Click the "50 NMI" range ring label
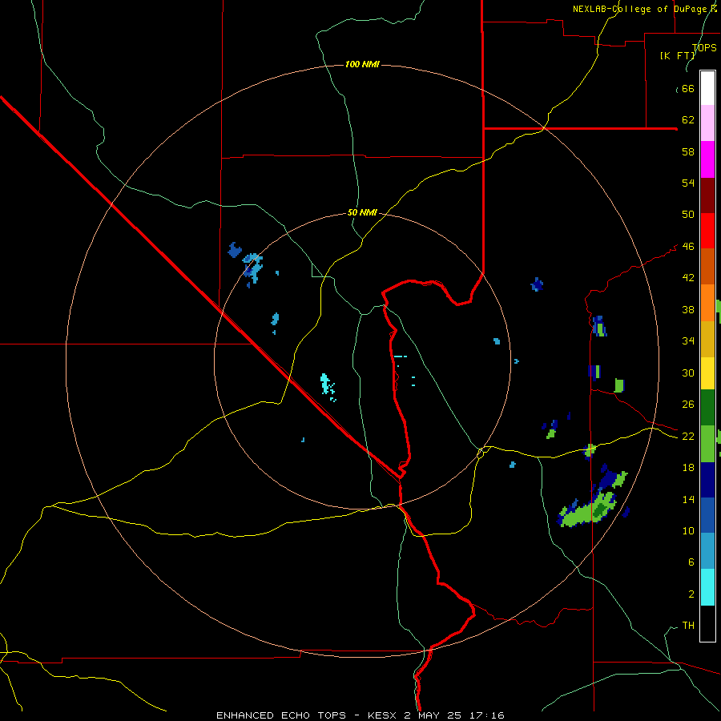 click(362, 212)
